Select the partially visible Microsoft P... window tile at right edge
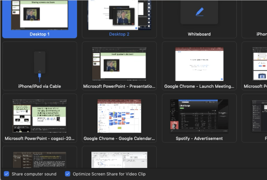The height and width of the screenshot is (180, 267). (254, 66)
